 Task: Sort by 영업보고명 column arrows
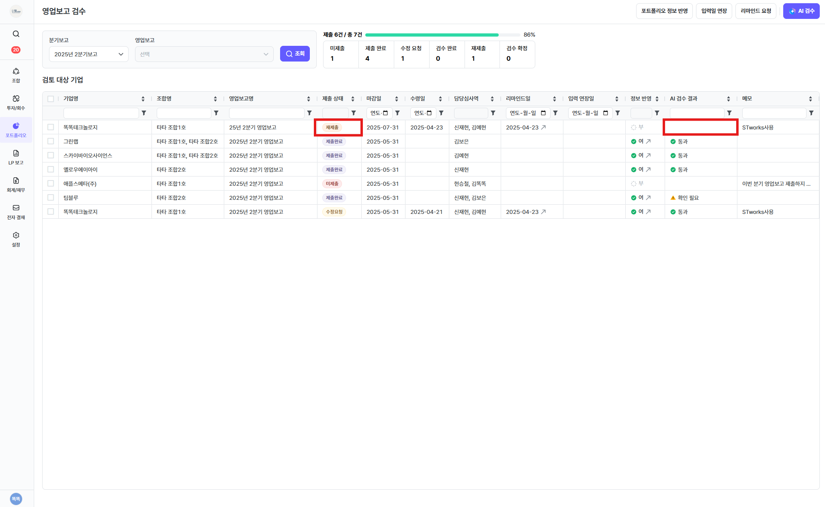click(x=309, y=99)
